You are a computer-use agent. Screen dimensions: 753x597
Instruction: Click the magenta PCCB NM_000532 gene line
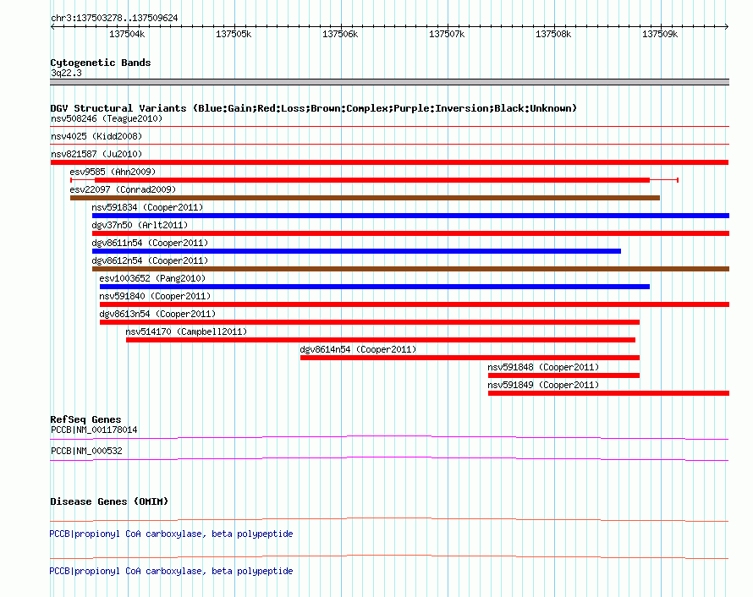pyautogui.click(x=389, y=459)
